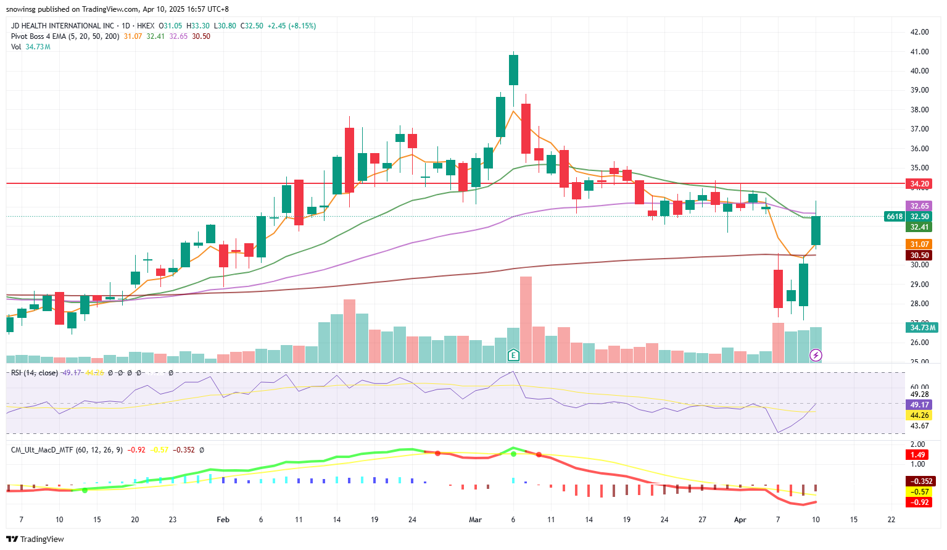Image resolution: width=947 pixels, height=550 pixels.
Task: Click the -0.352 MACD histogram axis tag
Action: click(922, 481)
